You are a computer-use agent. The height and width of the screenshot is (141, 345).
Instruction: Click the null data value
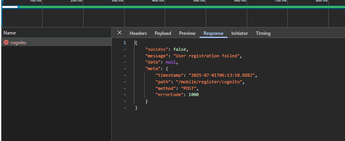coord(171,62)
